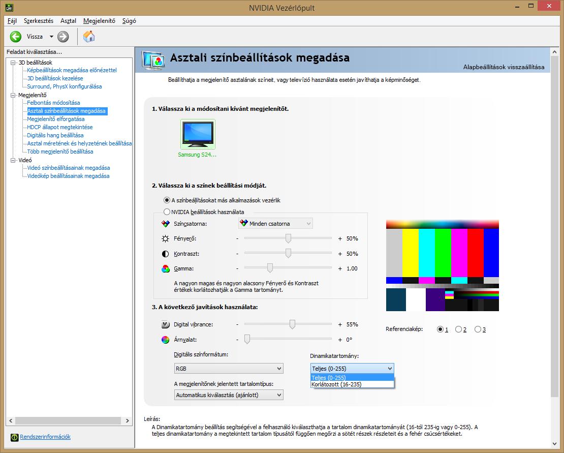Select 'A színbeállításokat más alkalmazások vezérlik' option
Screen dimensions: 564x453
[x=222, y=200]
